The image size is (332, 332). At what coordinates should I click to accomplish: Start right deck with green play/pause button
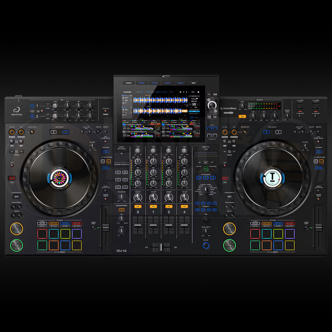coord(229,245)
